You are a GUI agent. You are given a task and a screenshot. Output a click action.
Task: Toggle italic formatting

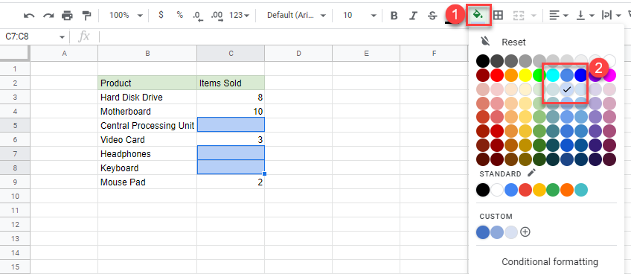(x=413, y=16)
